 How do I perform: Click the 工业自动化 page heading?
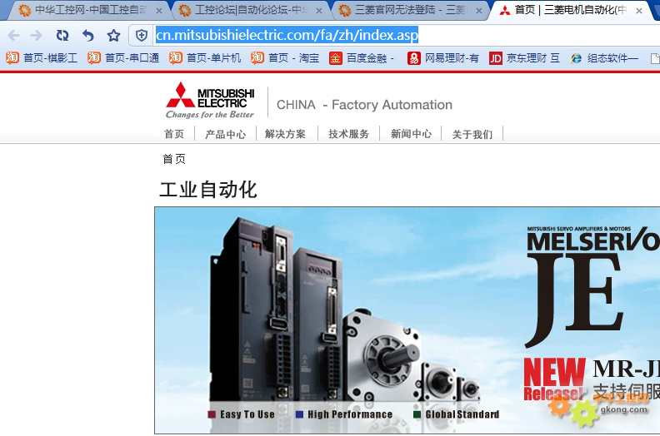tap(208, 189)
